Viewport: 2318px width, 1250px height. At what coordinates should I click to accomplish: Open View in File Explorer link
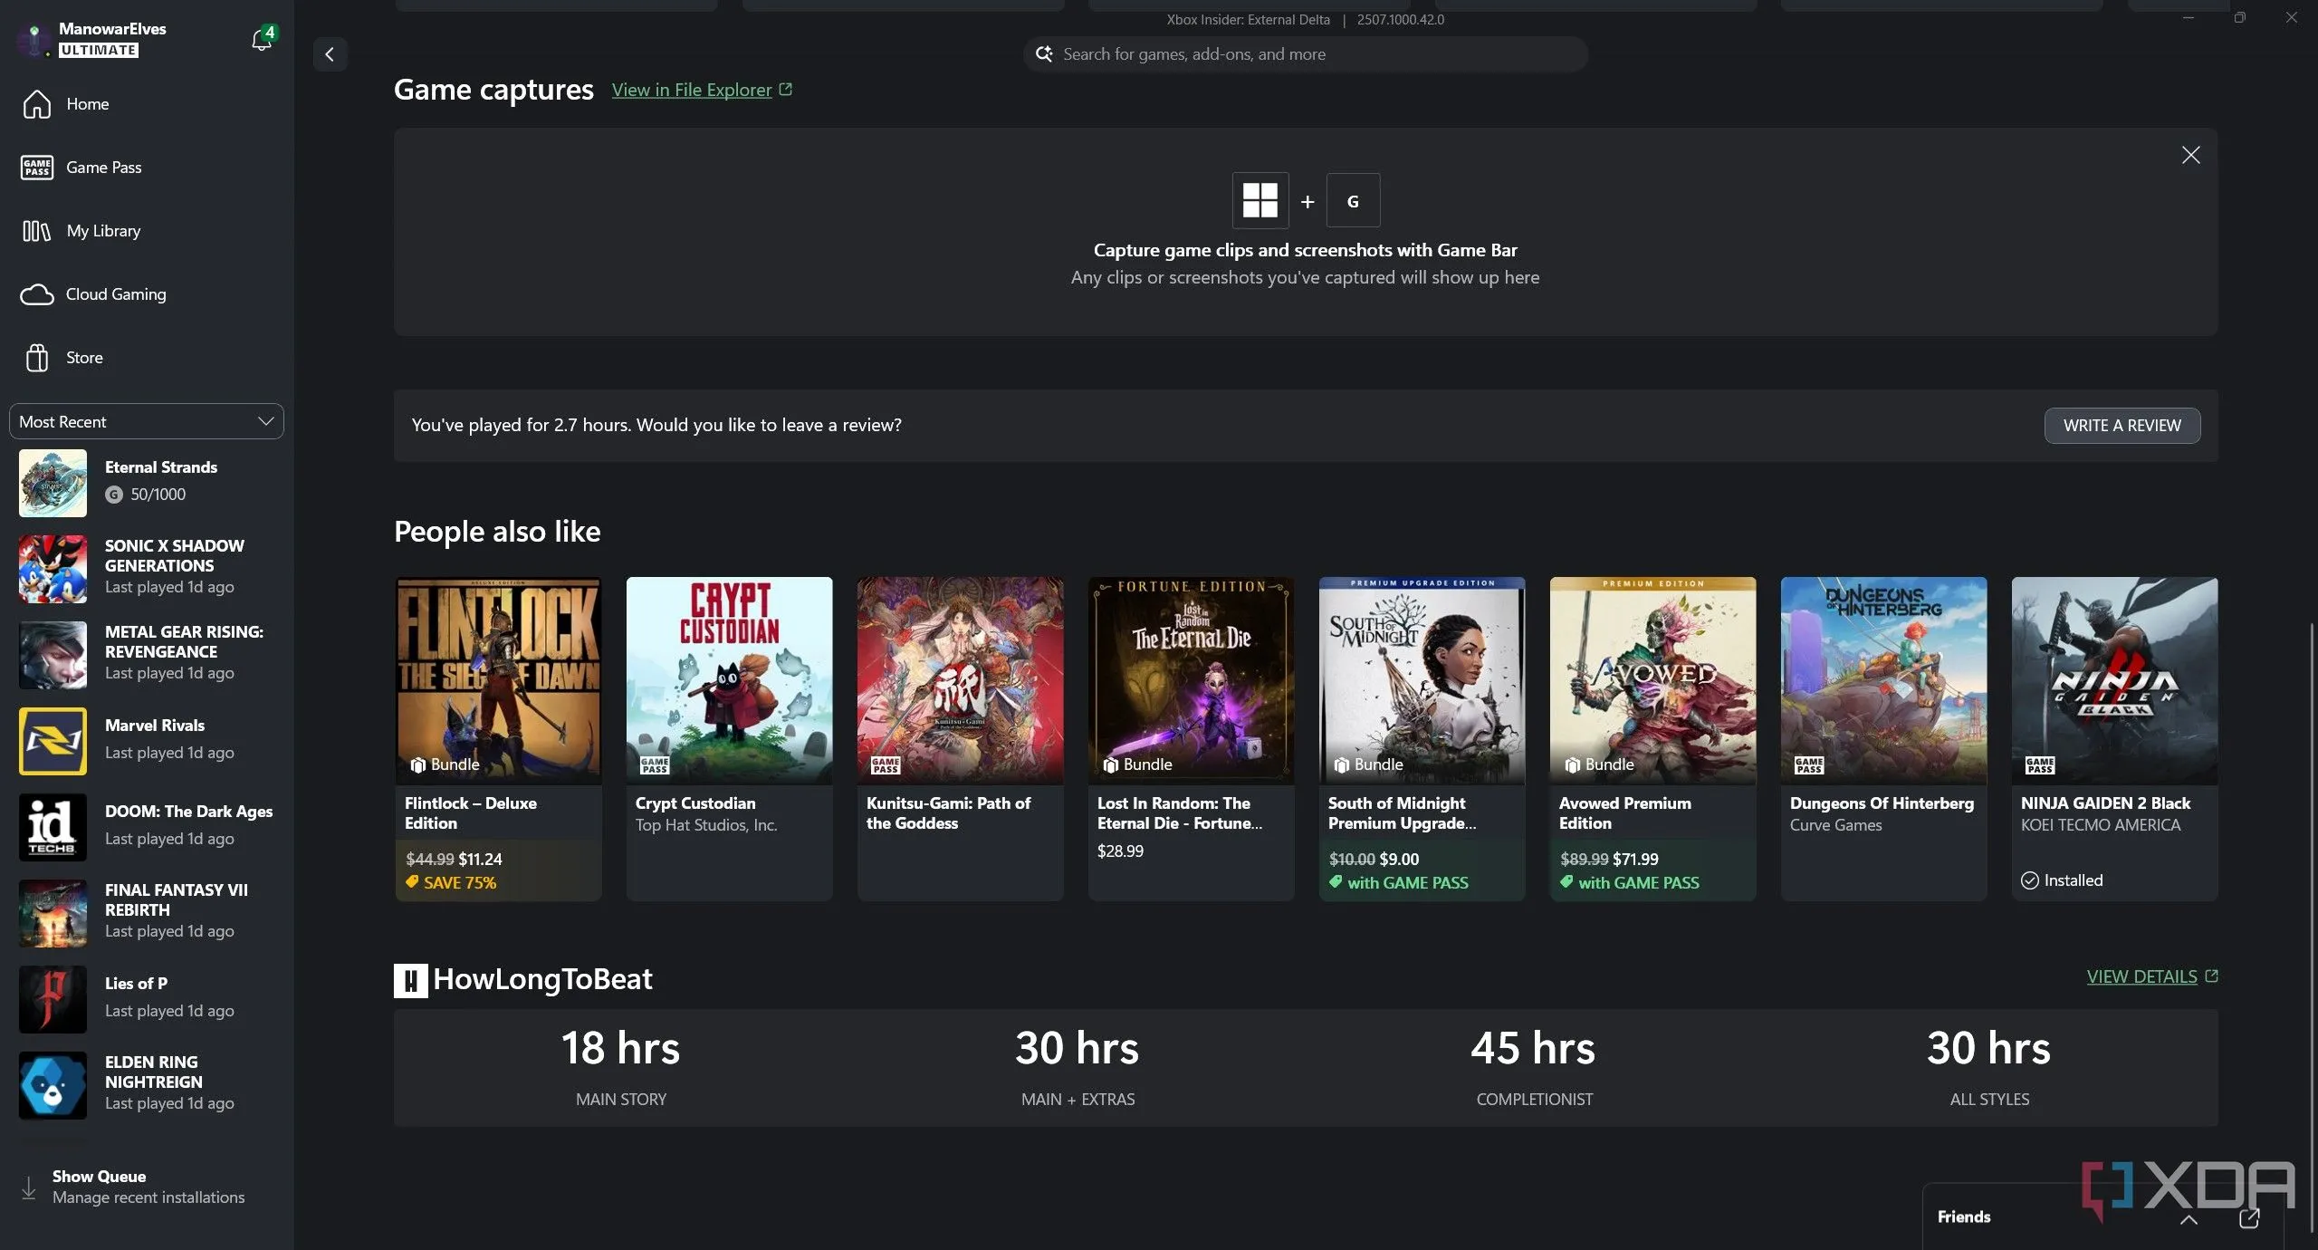[692, 90]
